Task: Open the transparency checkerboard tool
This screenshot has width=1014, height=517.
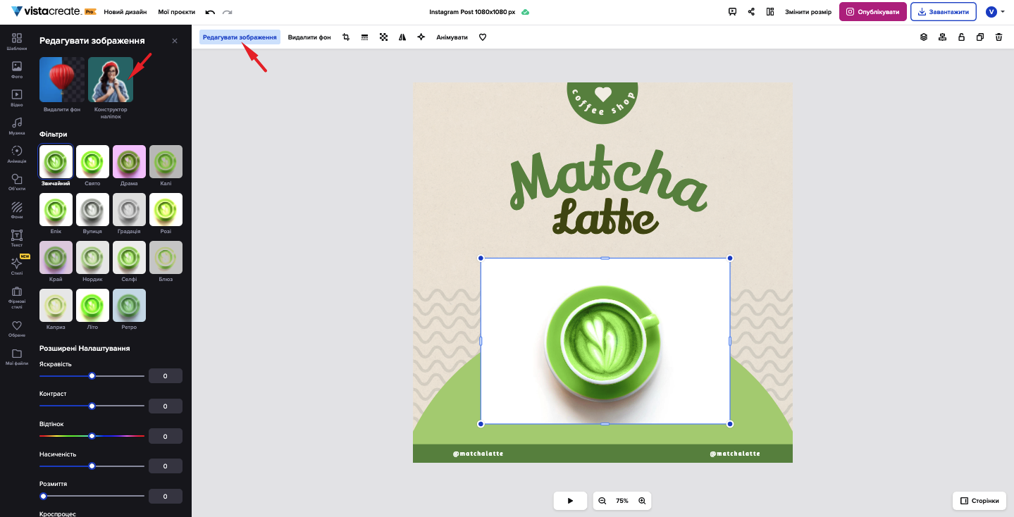Action: pyautogui.click(x=383, y=37)
